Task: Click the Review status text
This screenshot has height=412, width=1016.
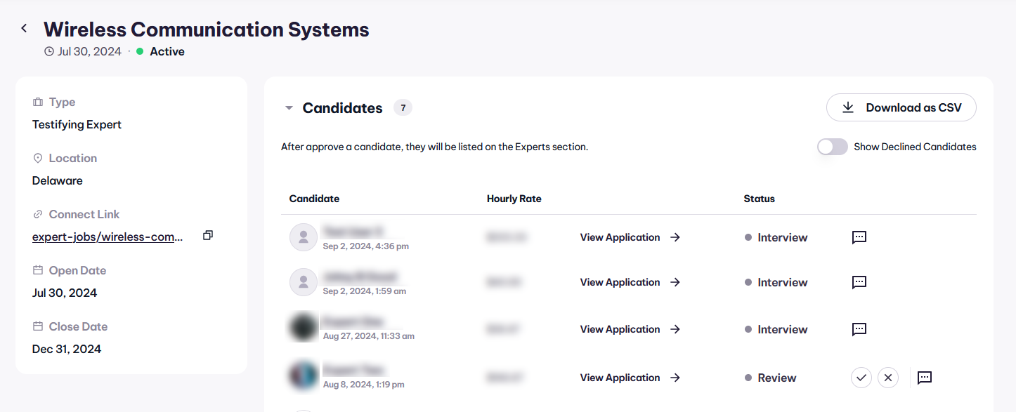Action: (777, 378)
